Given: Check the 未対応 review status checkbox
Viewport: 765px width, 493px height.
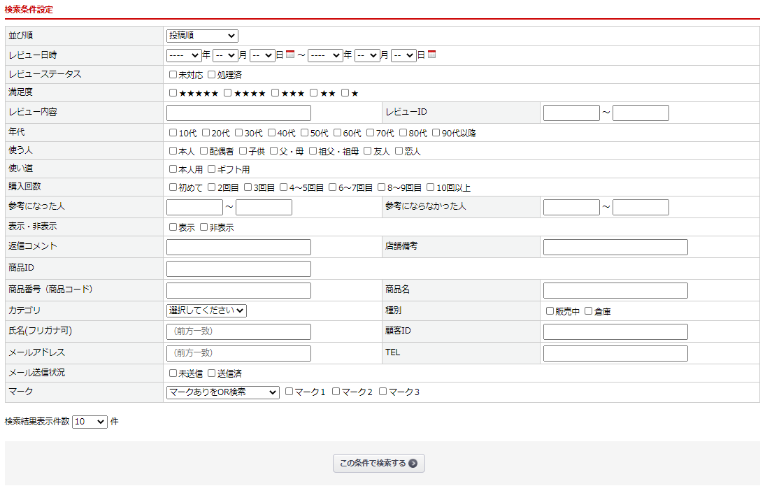Looking at the screenshot, I should coord(173,75).
